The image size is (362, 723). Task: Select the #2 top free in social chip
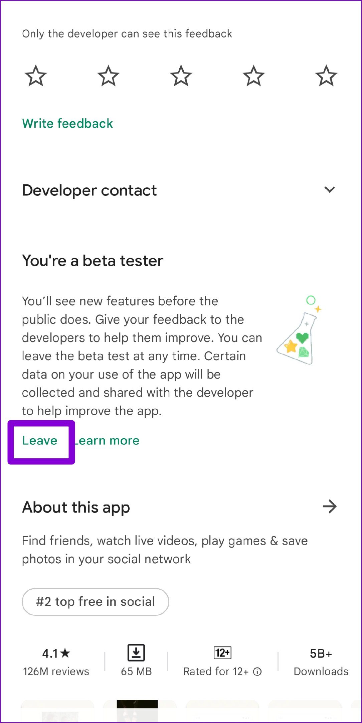tap(96, 602)
